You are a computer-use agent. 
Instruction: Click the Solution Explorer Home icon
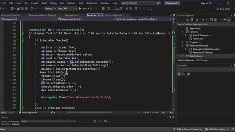pyautogui.click(x=187, y=20)
